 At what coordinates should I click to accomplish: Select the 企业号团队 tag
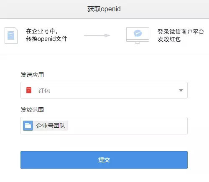pyautogui.click(x=46, y=126)
